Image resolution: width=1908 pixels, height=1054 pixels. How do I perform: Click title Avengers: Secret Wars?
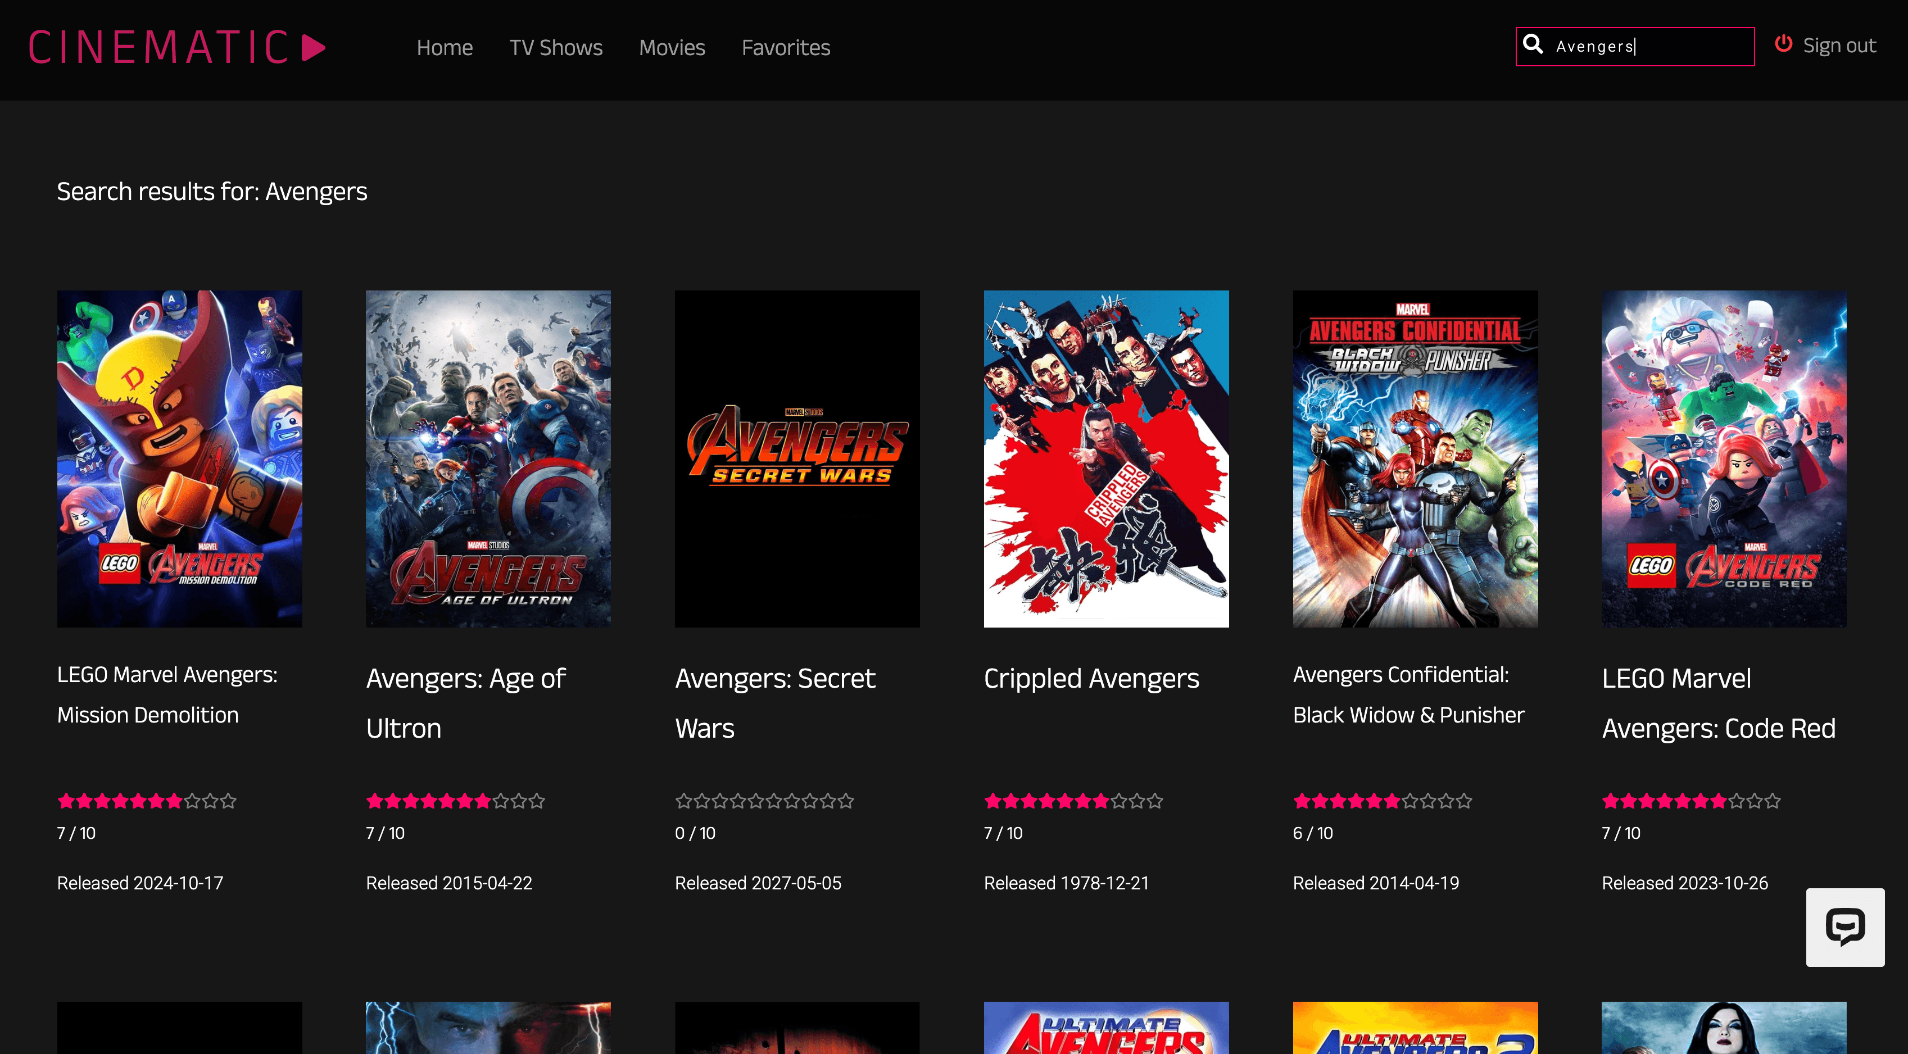click(x=775, y=703)
